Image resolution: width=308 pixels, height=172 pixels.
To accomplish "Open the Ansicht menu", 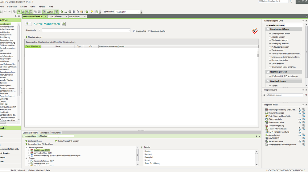I will pos(23,7).
